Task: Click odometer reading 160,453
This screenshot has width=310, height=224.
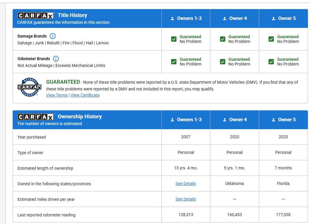Action: (235, 215)
